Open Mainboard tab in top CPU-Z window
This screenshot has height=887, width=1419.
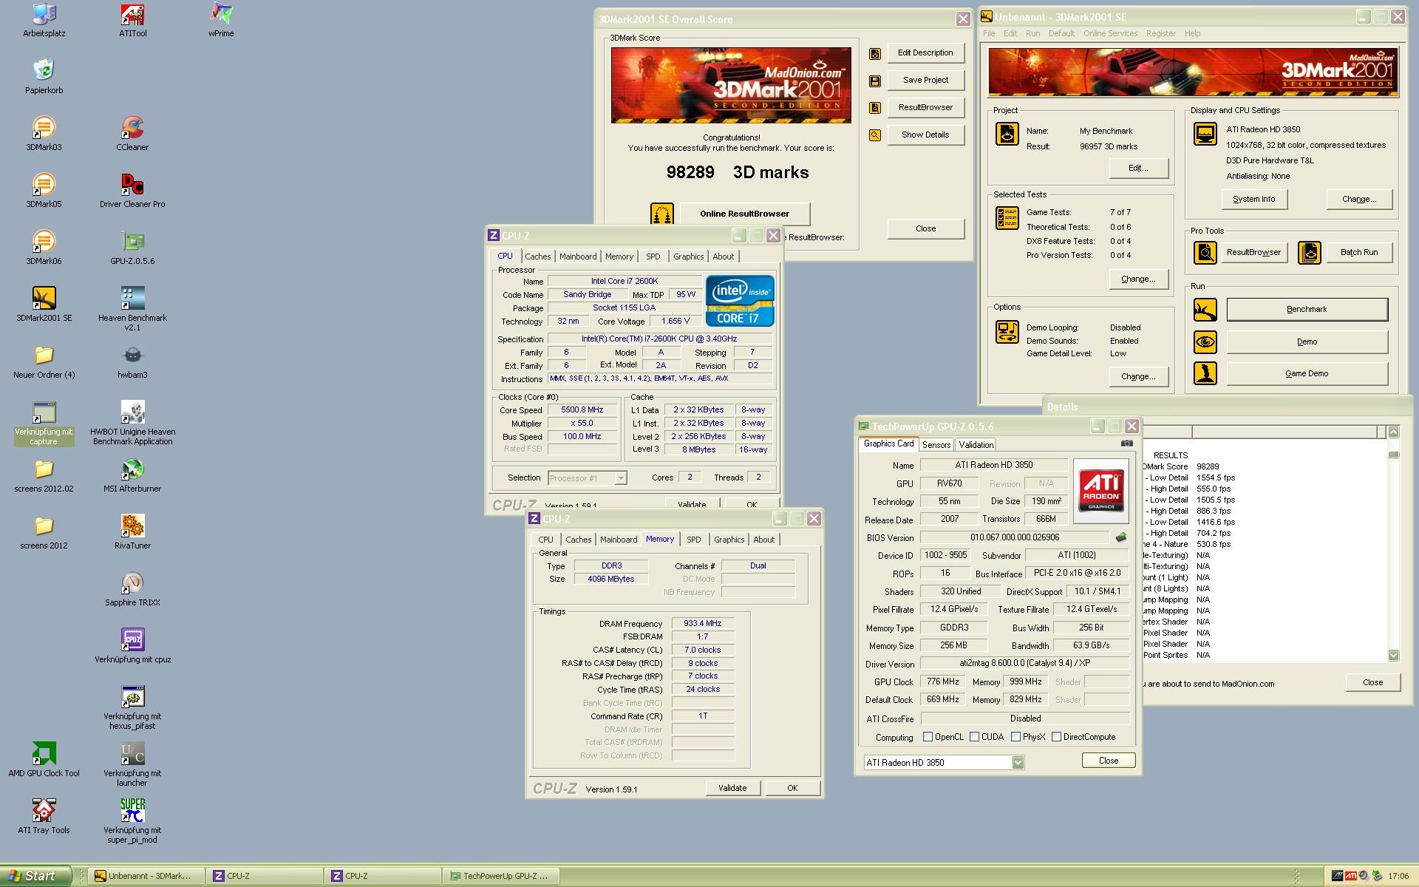pos(578,256)
